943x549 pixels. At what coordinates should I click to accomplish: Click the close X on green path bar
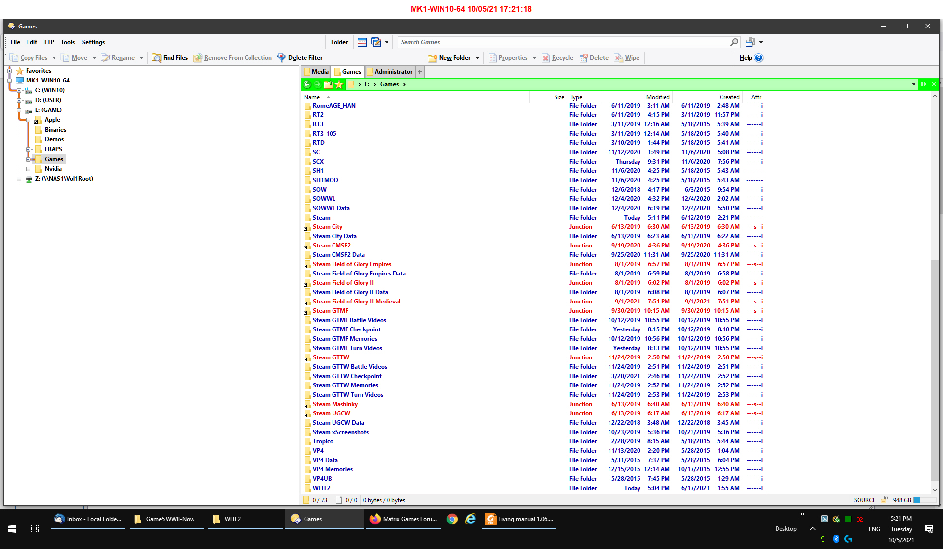pyautogui.click(x=934, y=84)
